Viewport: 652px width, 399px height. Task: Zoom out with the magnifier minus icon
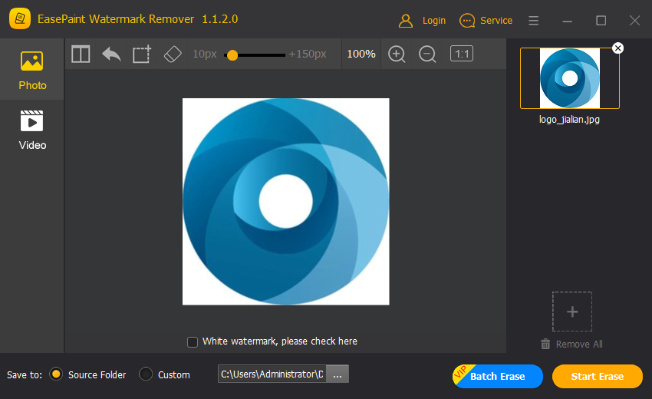(427, 54)
